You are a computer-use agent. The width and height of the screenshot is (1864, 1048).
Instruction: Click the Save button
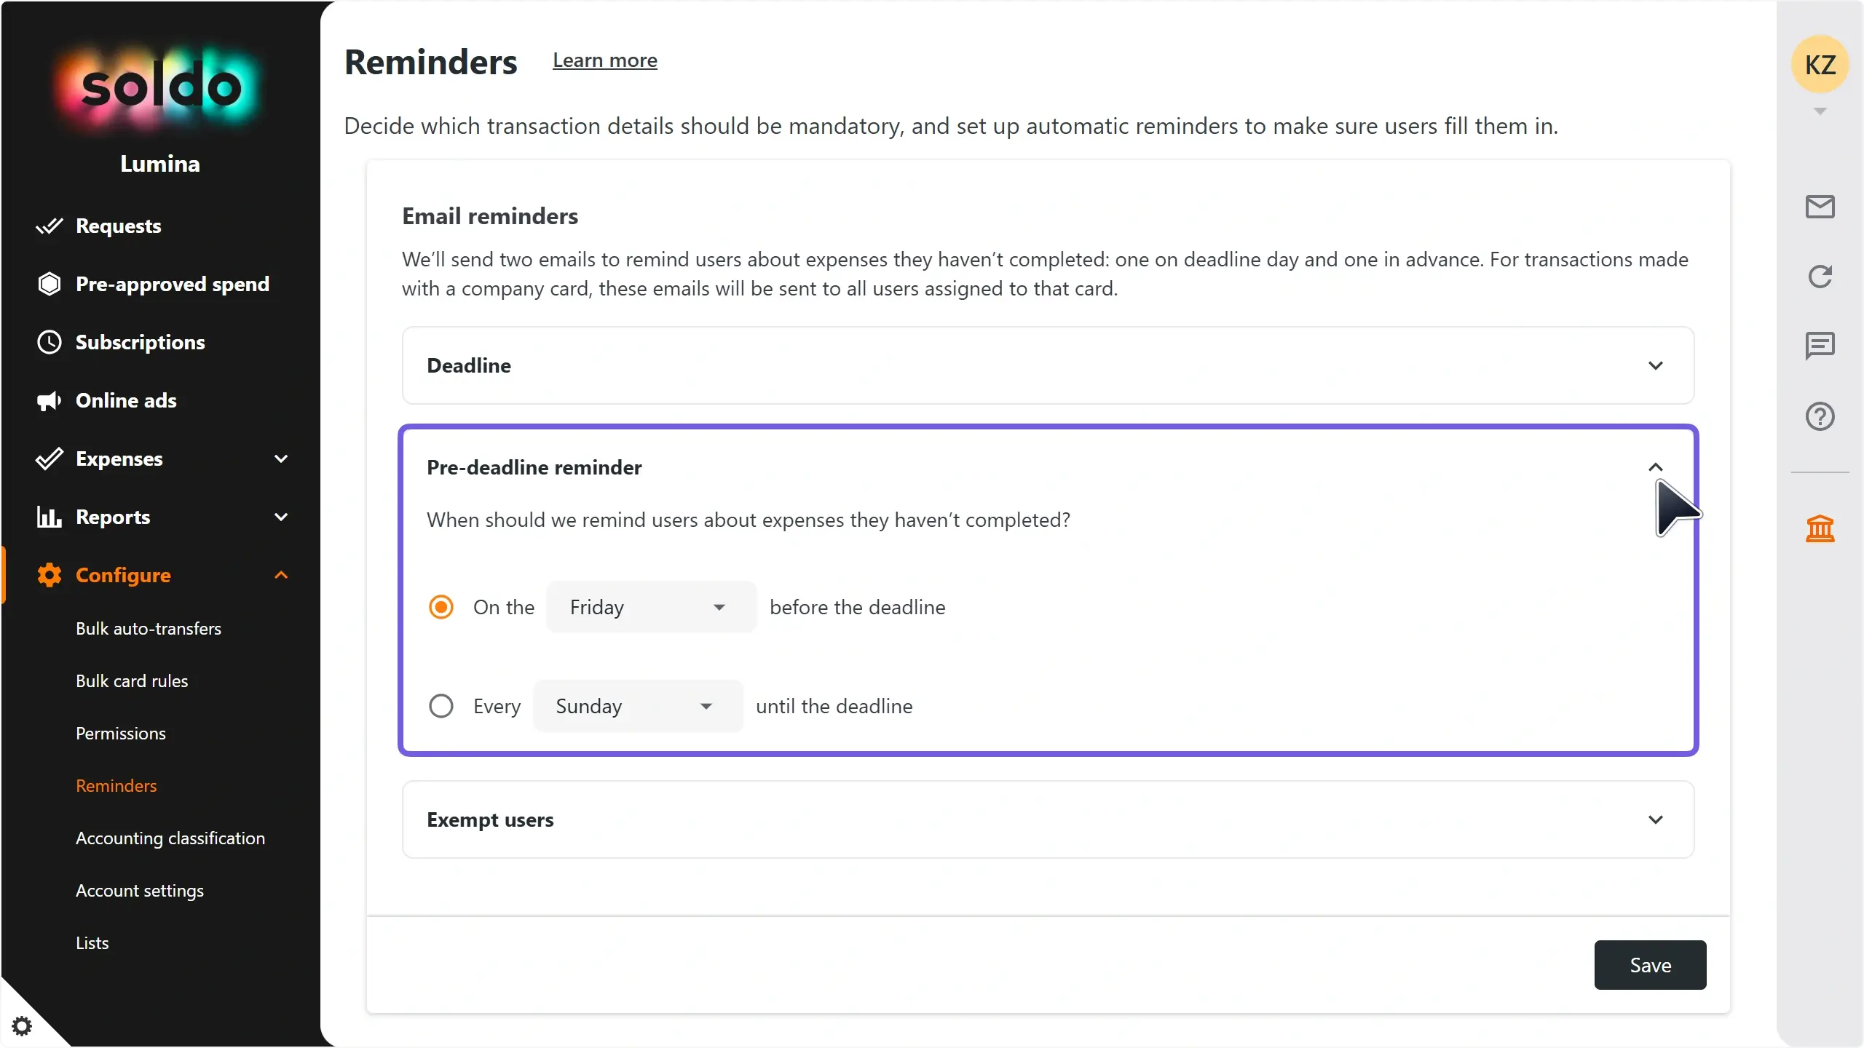pyautogui.click(x=1650, y=965)
